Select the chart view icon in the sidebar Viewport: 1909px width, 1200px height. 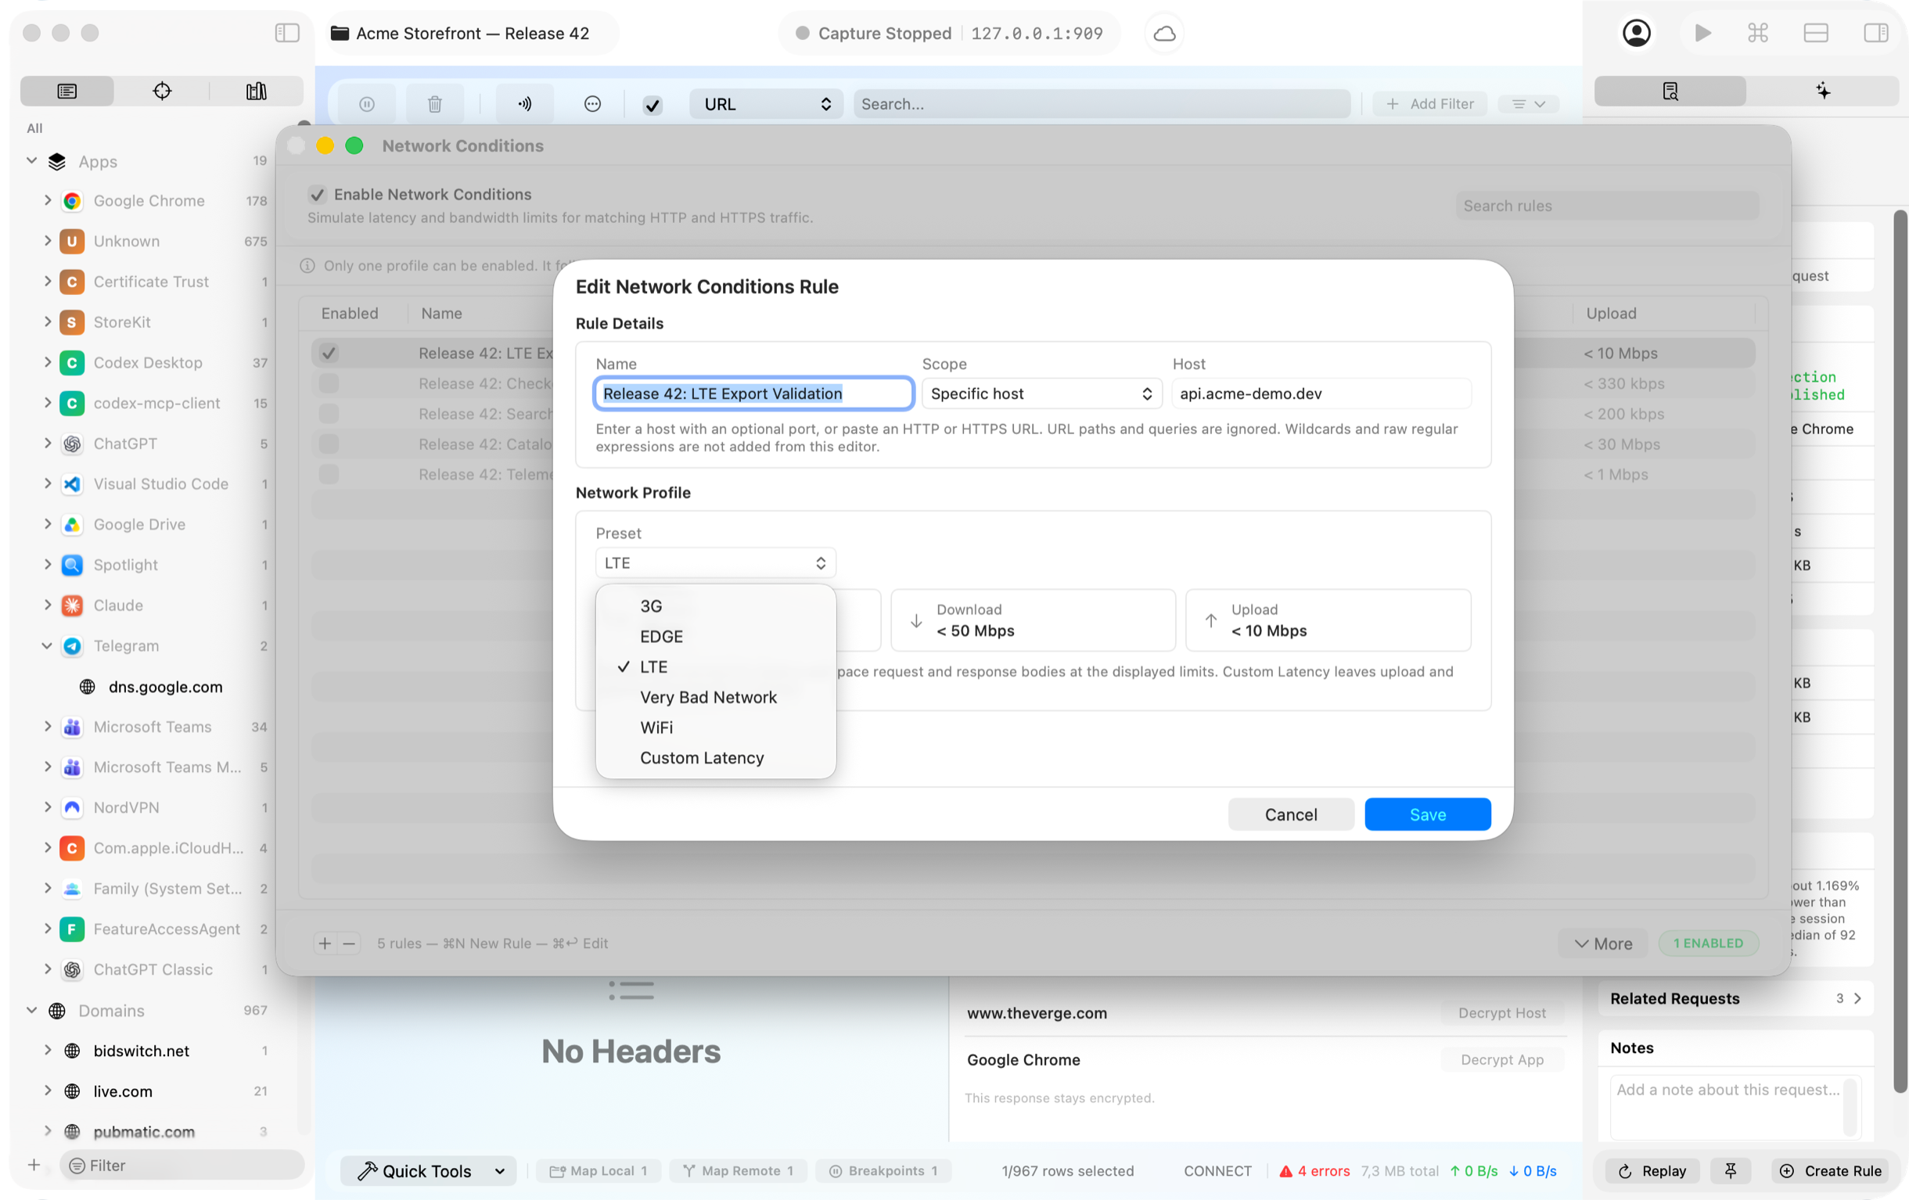coord(256,92)
